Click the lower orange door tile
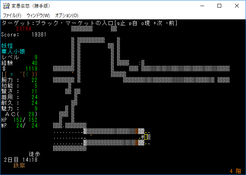 coord(137,143)
